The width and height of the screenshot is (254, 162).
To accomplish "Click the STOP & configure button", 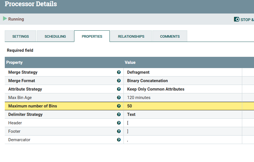I will coord(244,19).
